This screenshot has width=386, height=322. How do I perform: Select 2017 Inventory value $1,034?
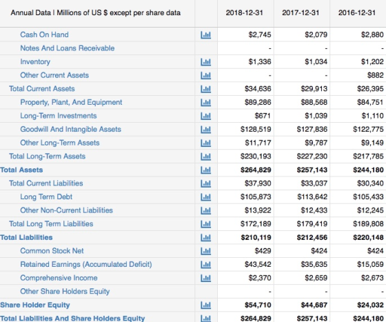316,62
